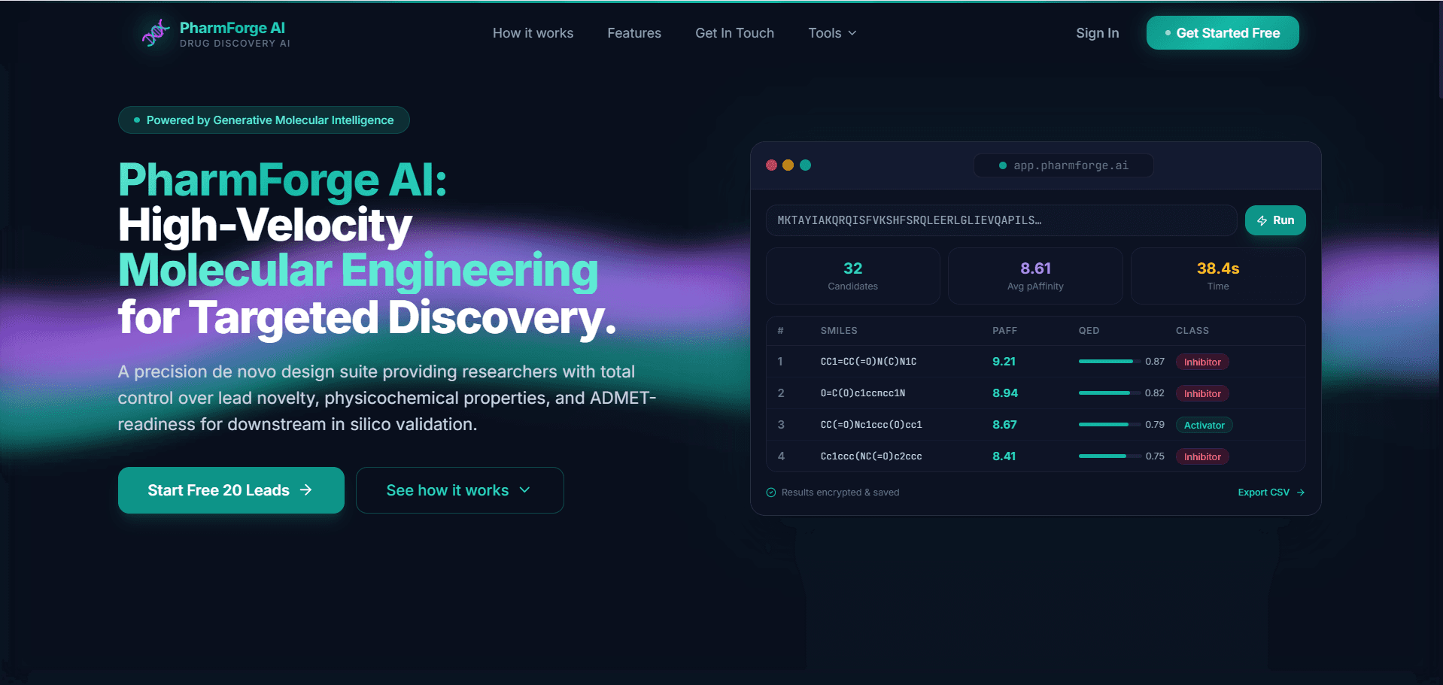The height and width of the screenshot is (685, 1443).
Task: Click the checkmark icon next to Results encrypted & saved
Action: [x=770, y=493]
